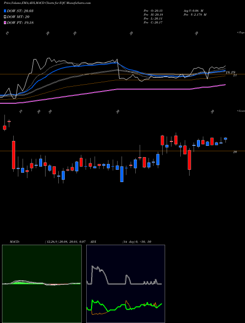Click the MACD panel title
Viewport: 245px width, 323px height.
coord(14,242)
